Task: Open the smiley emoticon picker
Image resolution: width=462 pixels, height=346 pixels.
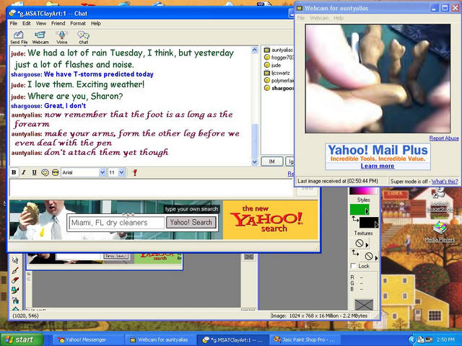Action: 45,172
